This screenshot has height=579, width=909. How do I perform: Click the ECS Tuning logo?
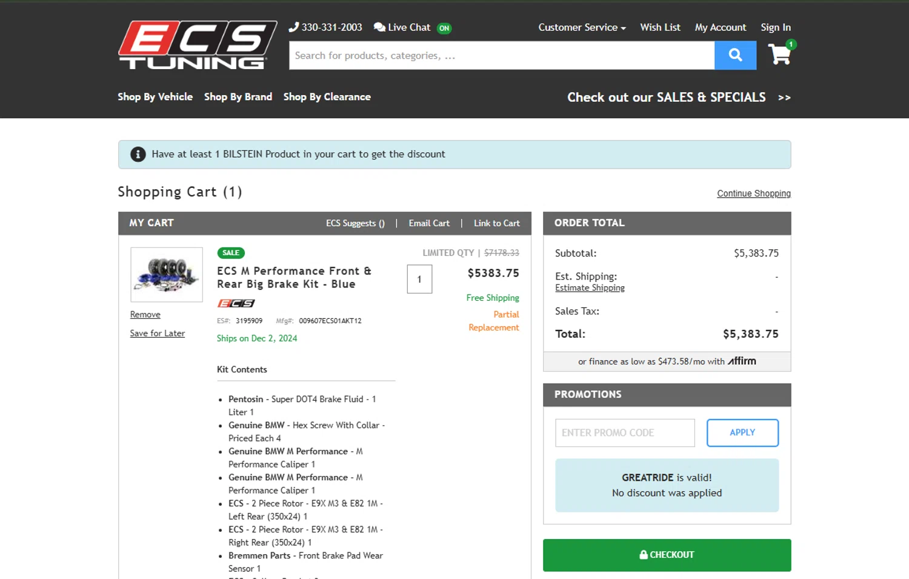click(x=198, y=45)
